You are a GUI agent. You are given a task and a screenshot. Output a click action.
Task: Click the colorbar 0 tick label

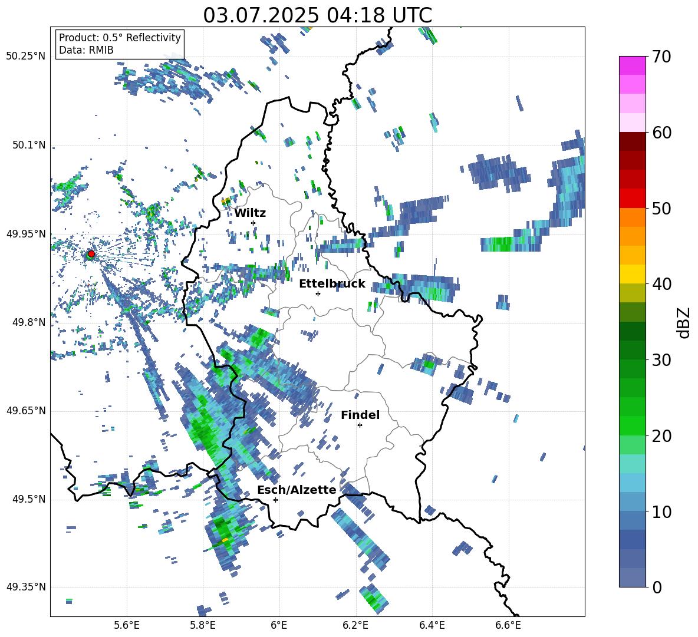pos(657,587)
